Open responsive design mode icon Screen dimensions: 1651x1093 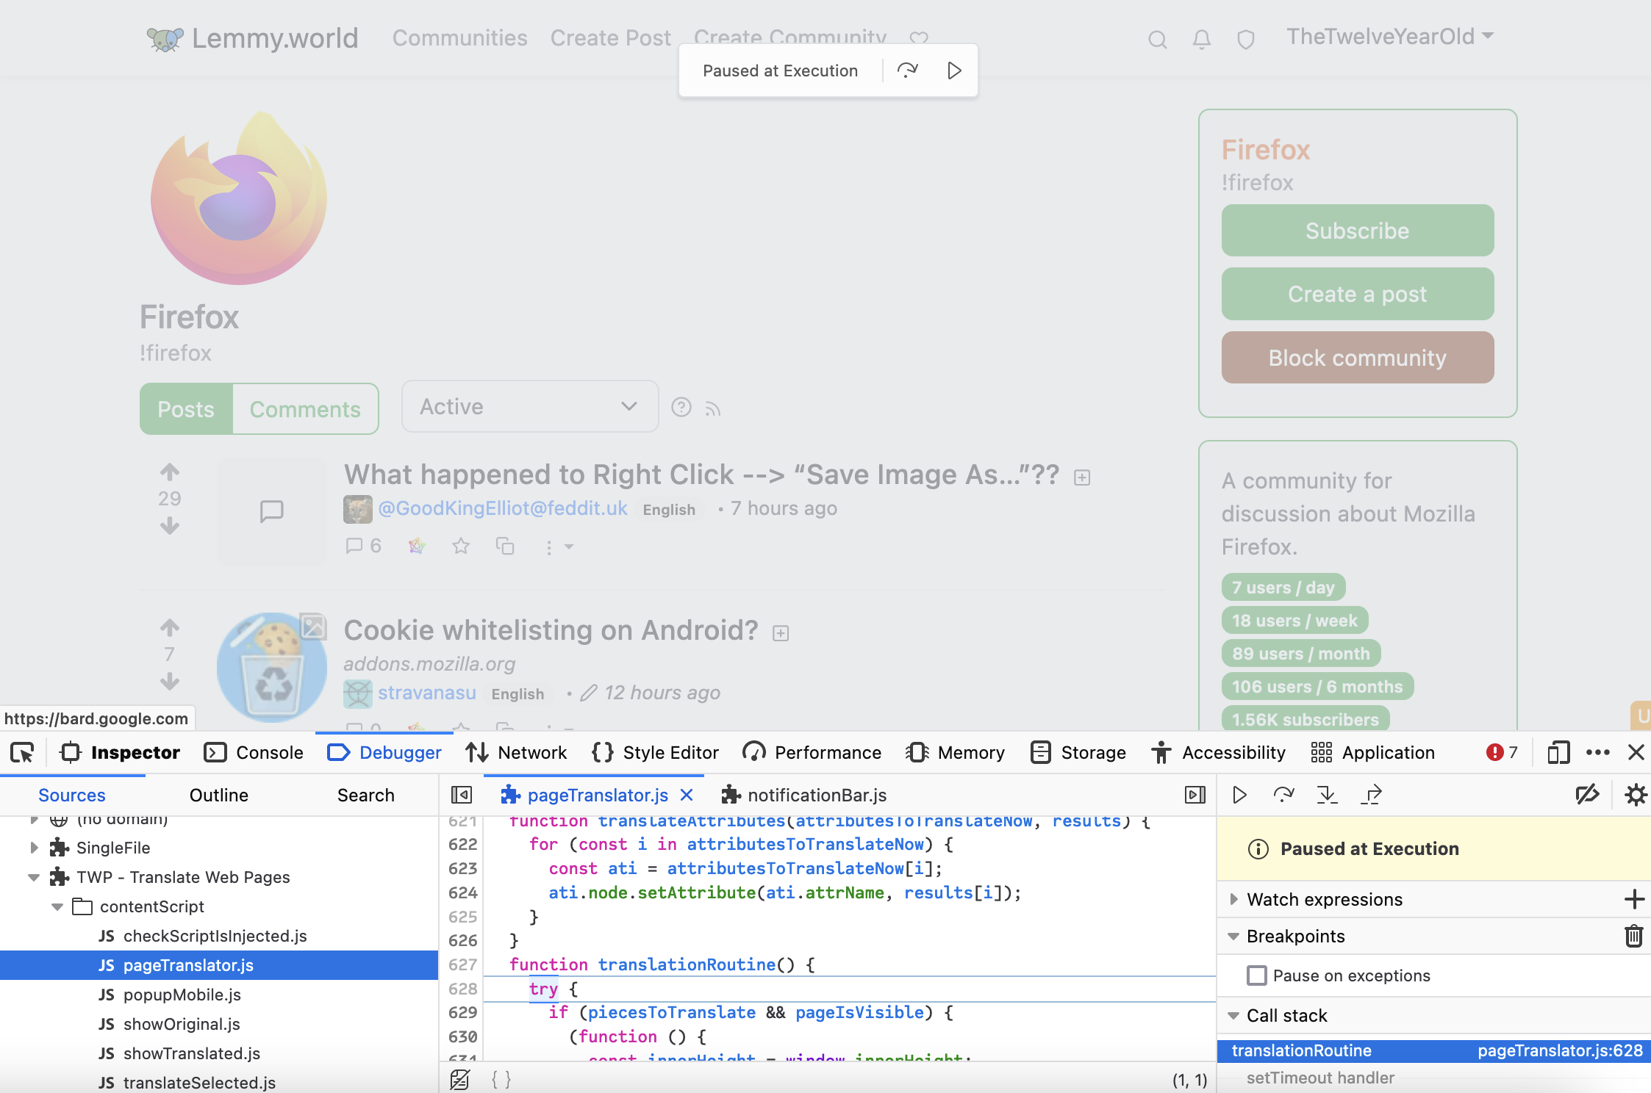pyautogui.click(x=1558, y=753)
